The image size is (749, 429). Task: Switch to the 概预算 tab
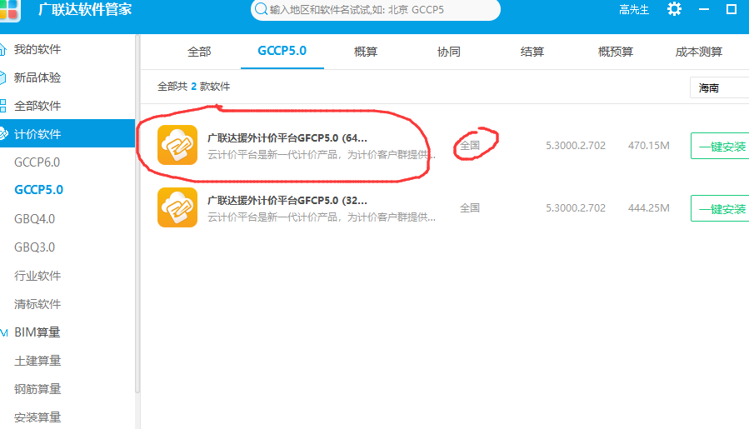coord(615,52)
